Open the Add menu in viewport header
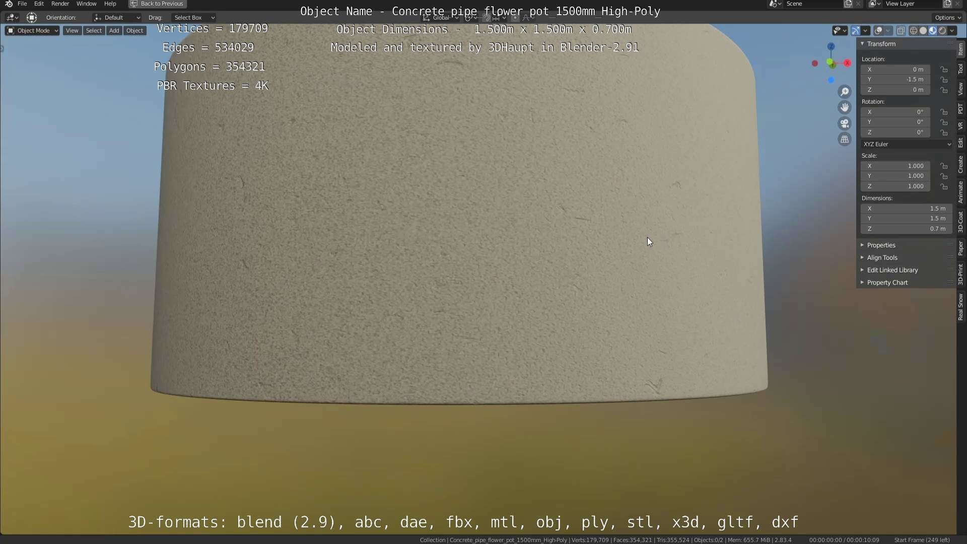967x544 pixels. click(x=114, y=31)
